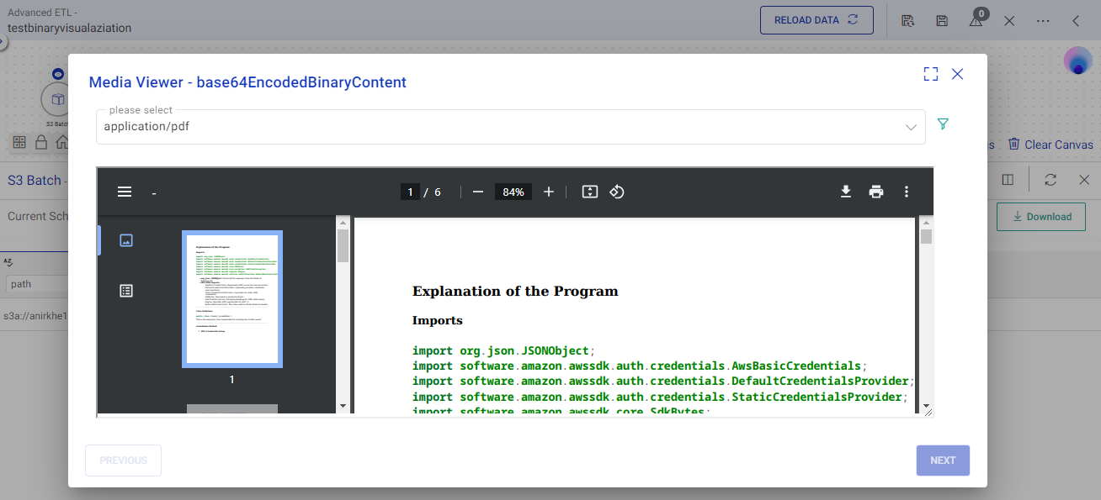Print the PDF with the printer icon
The width and height of the screenshot is (1101, 500).
coord(875,192)
